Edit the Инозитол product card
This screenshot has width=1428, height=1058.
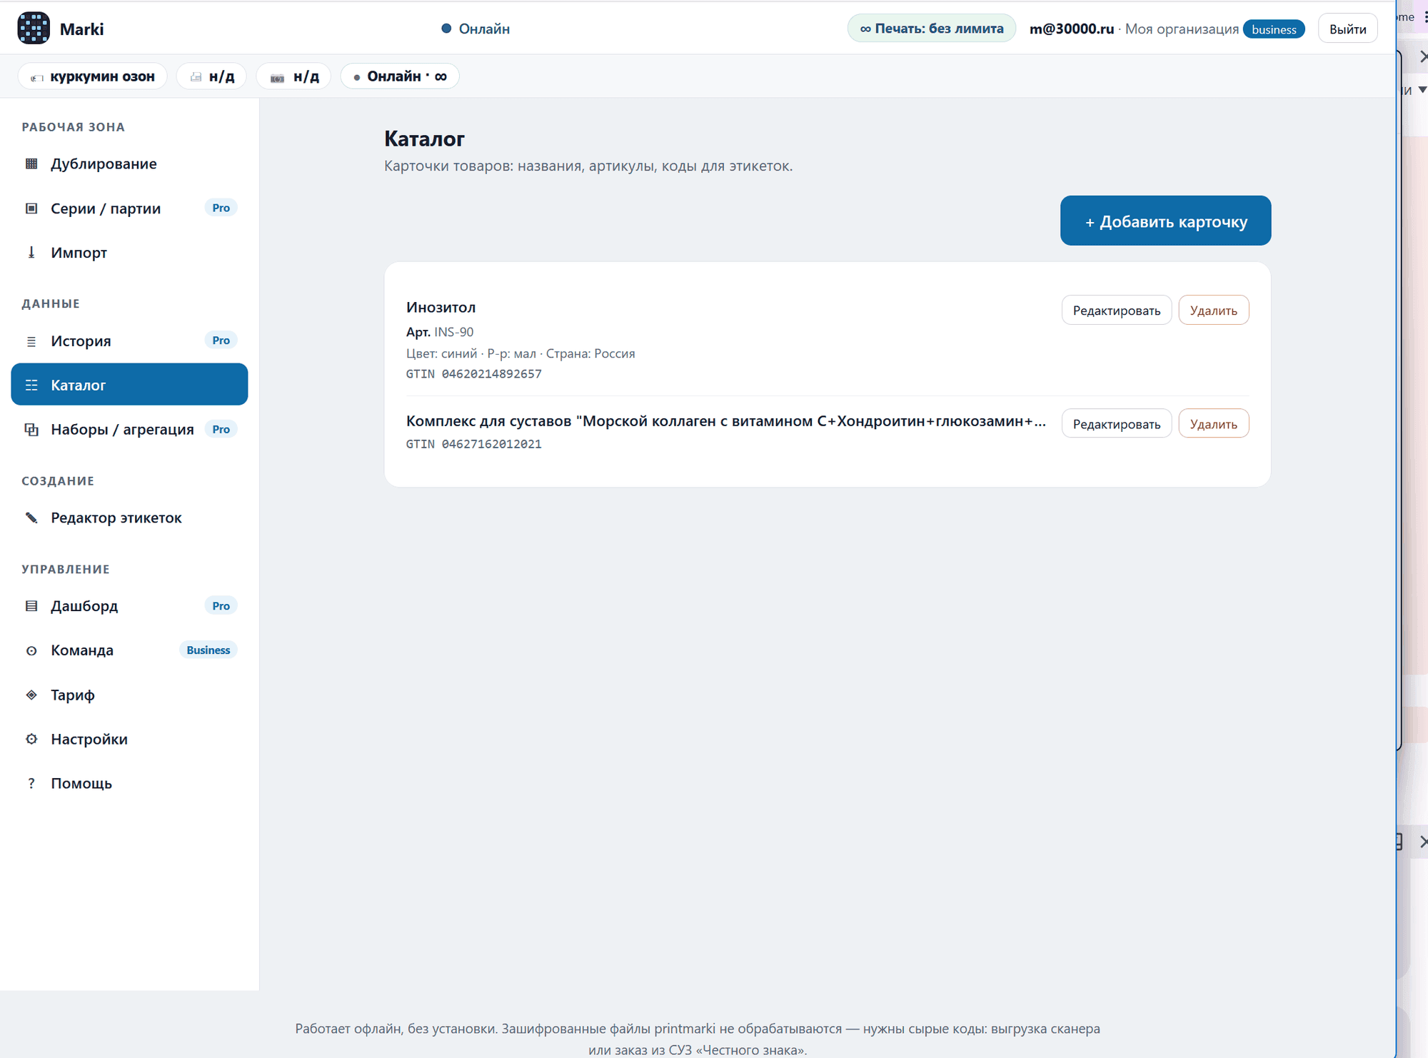(x=1117, y=310)
